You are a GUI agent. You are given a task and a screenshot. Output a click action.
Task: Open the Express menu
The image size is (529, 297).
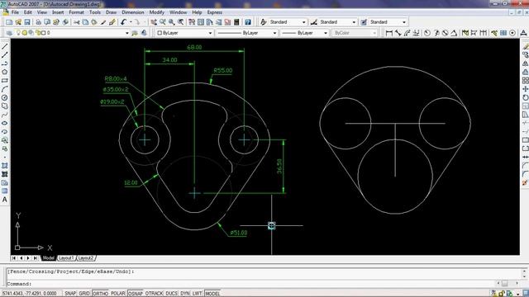215,12
